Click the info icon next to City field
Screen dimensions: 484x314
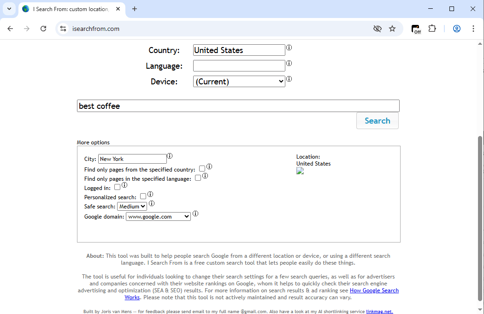(x=170, y=156)
